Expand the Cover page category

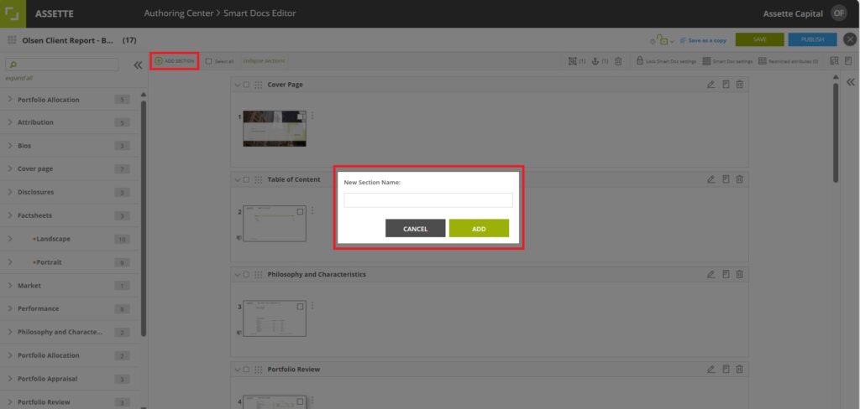click(x=10, y=168)
